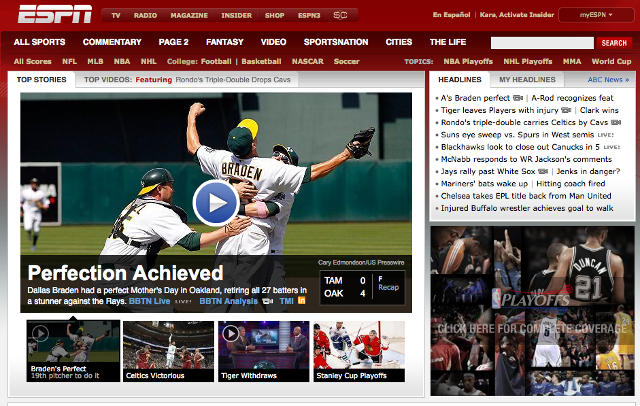Open the Stanley Cup Playoffs thumbnail
640x406 pixels.
coord(358,351)
